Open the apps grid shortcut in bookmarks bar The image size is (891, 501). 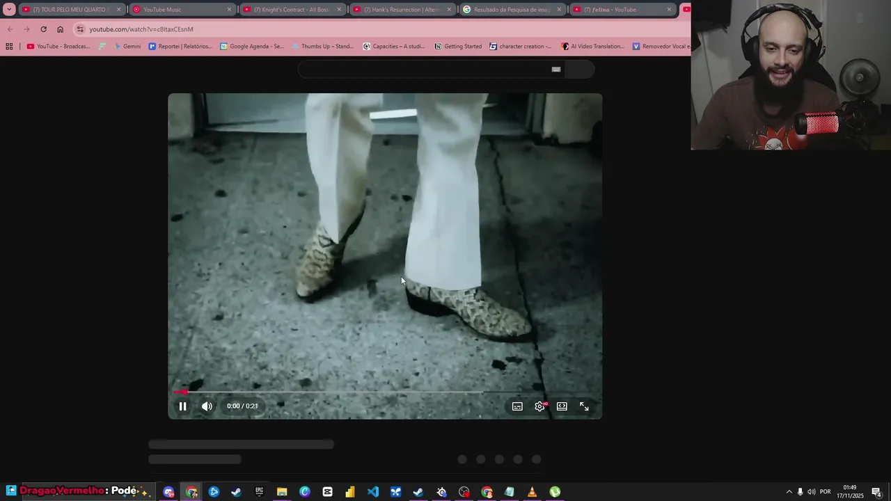pyautogui.click(x=9, y=47)
